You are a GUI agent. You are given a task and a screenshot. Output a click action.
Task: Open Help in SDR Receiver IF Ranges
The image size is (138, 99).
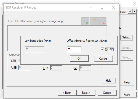(109, 81)
